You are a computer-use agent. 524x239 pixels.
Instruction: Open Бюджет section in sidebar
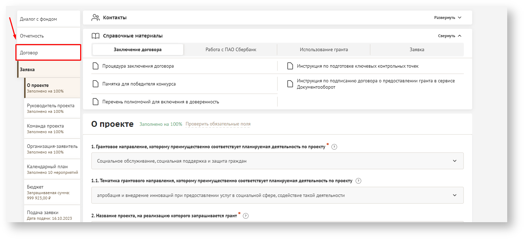tap(49, 191)
